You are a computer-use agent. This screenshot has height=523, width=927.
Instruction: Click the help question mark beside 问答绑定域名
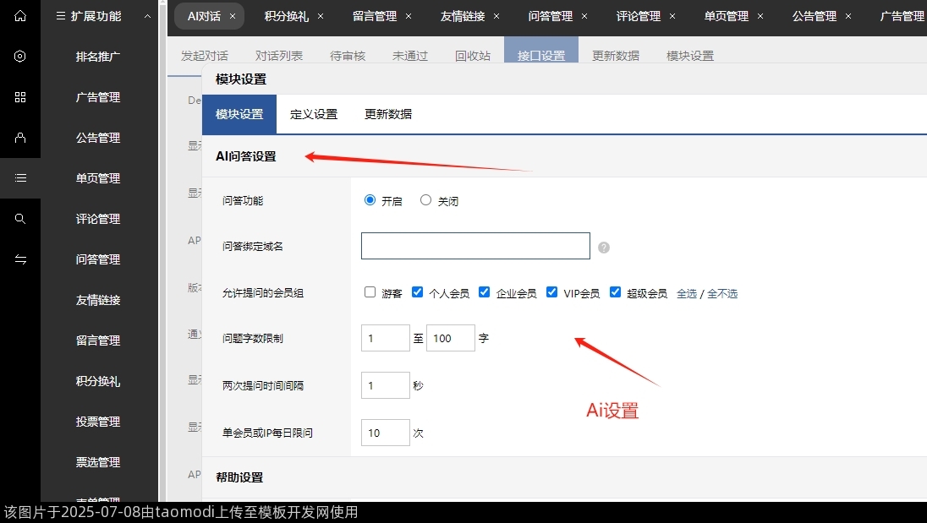(603, 246)
